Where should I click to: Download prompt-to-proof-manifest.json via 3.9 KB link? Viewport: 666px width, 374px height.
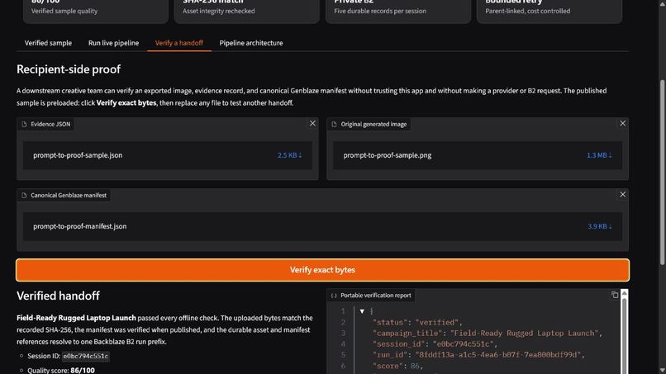[x=600, y=226]
